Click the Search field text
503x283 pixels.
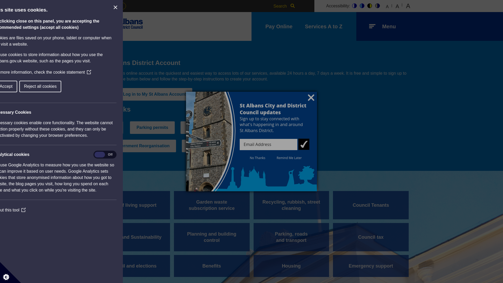[x=280, y=6]
